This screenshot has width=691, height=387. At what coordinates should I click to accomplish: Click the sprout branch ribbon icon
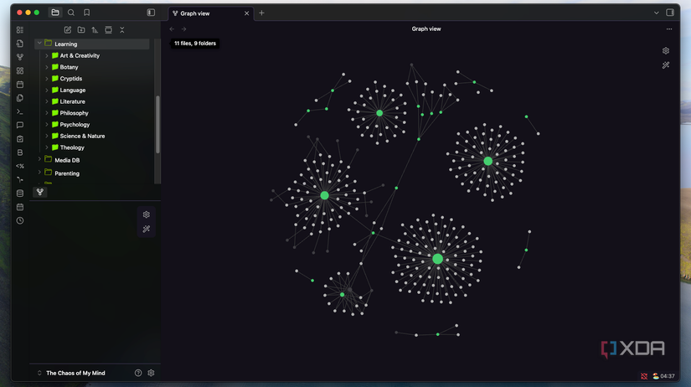(20, 179)
